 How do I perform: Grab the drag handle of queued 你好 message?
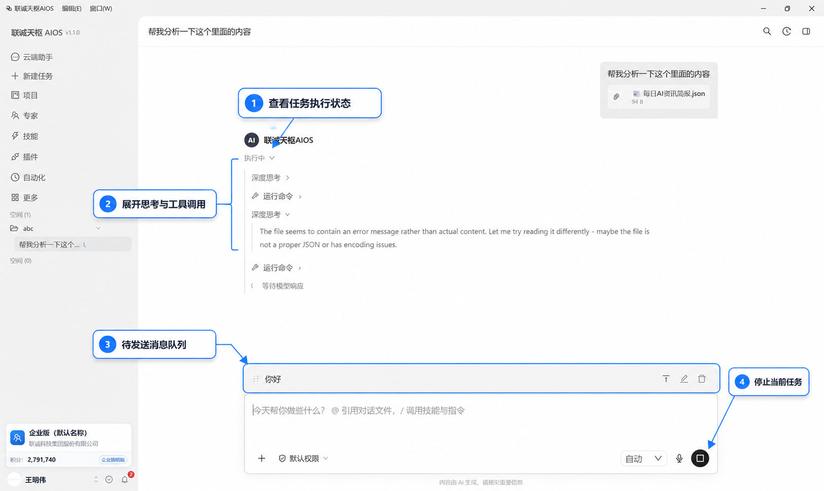click(x=256, y=379)
